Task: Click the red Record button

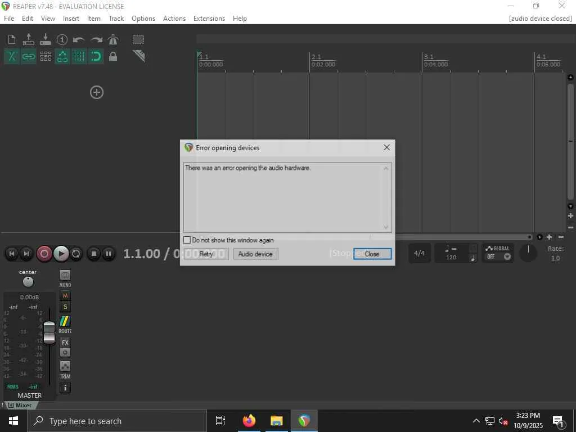Action: tap(44, 254)
